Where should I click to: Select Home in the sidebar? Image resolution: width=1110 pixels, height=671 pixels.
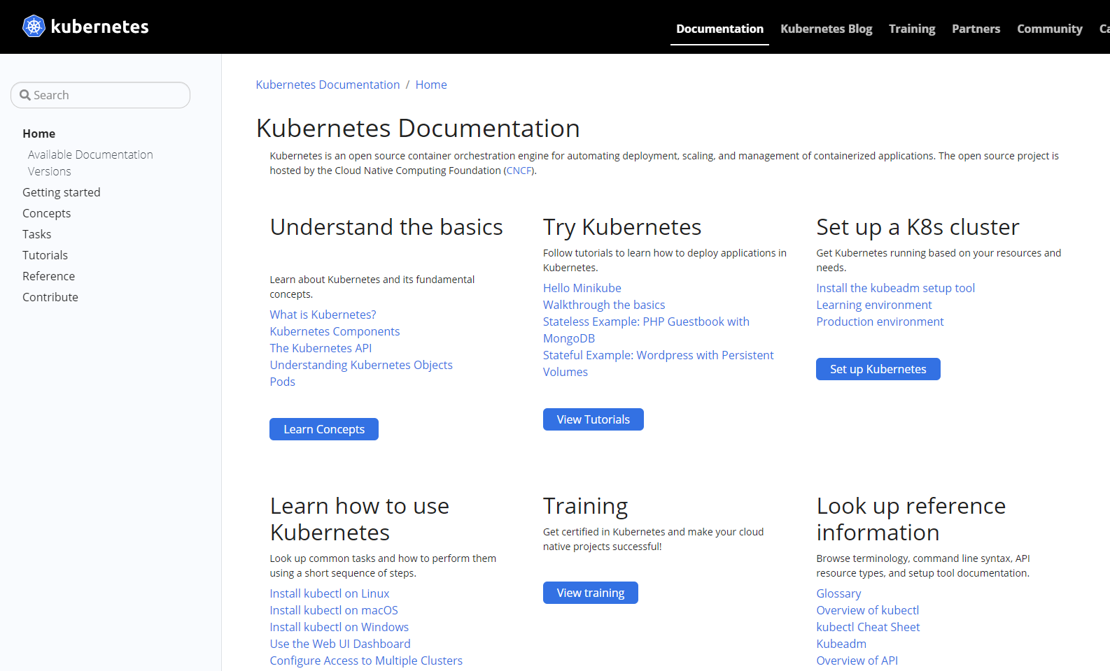(38, 134)
